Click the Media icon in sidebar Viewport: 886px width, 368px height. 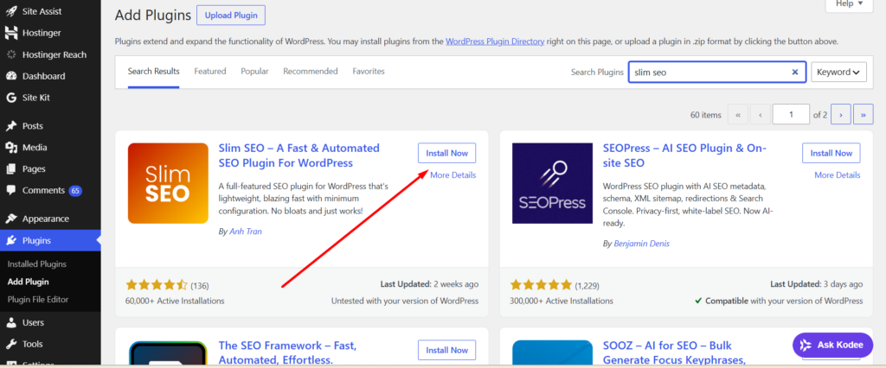(11, 148)
